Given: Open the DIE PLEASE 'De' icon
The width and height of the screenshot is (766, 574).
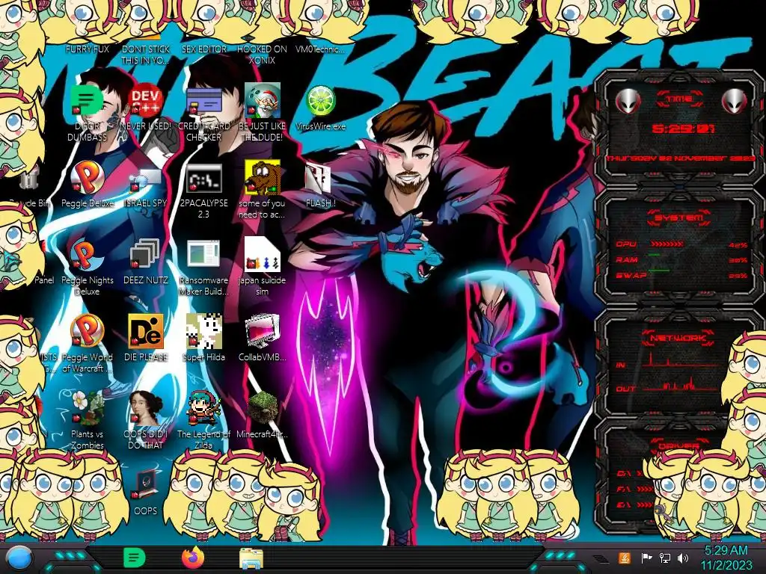Looking at the screenshot, I should (146, 331).
